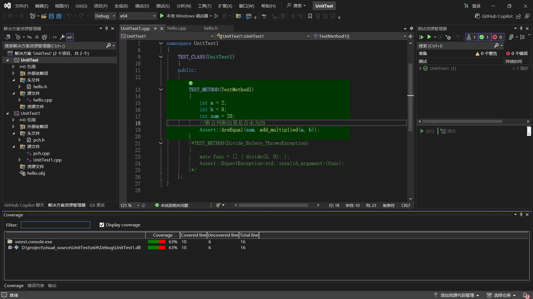This screenshot has width=533, height=299.
Task: Click the playlist flask icon
Action: pos(511,37)
